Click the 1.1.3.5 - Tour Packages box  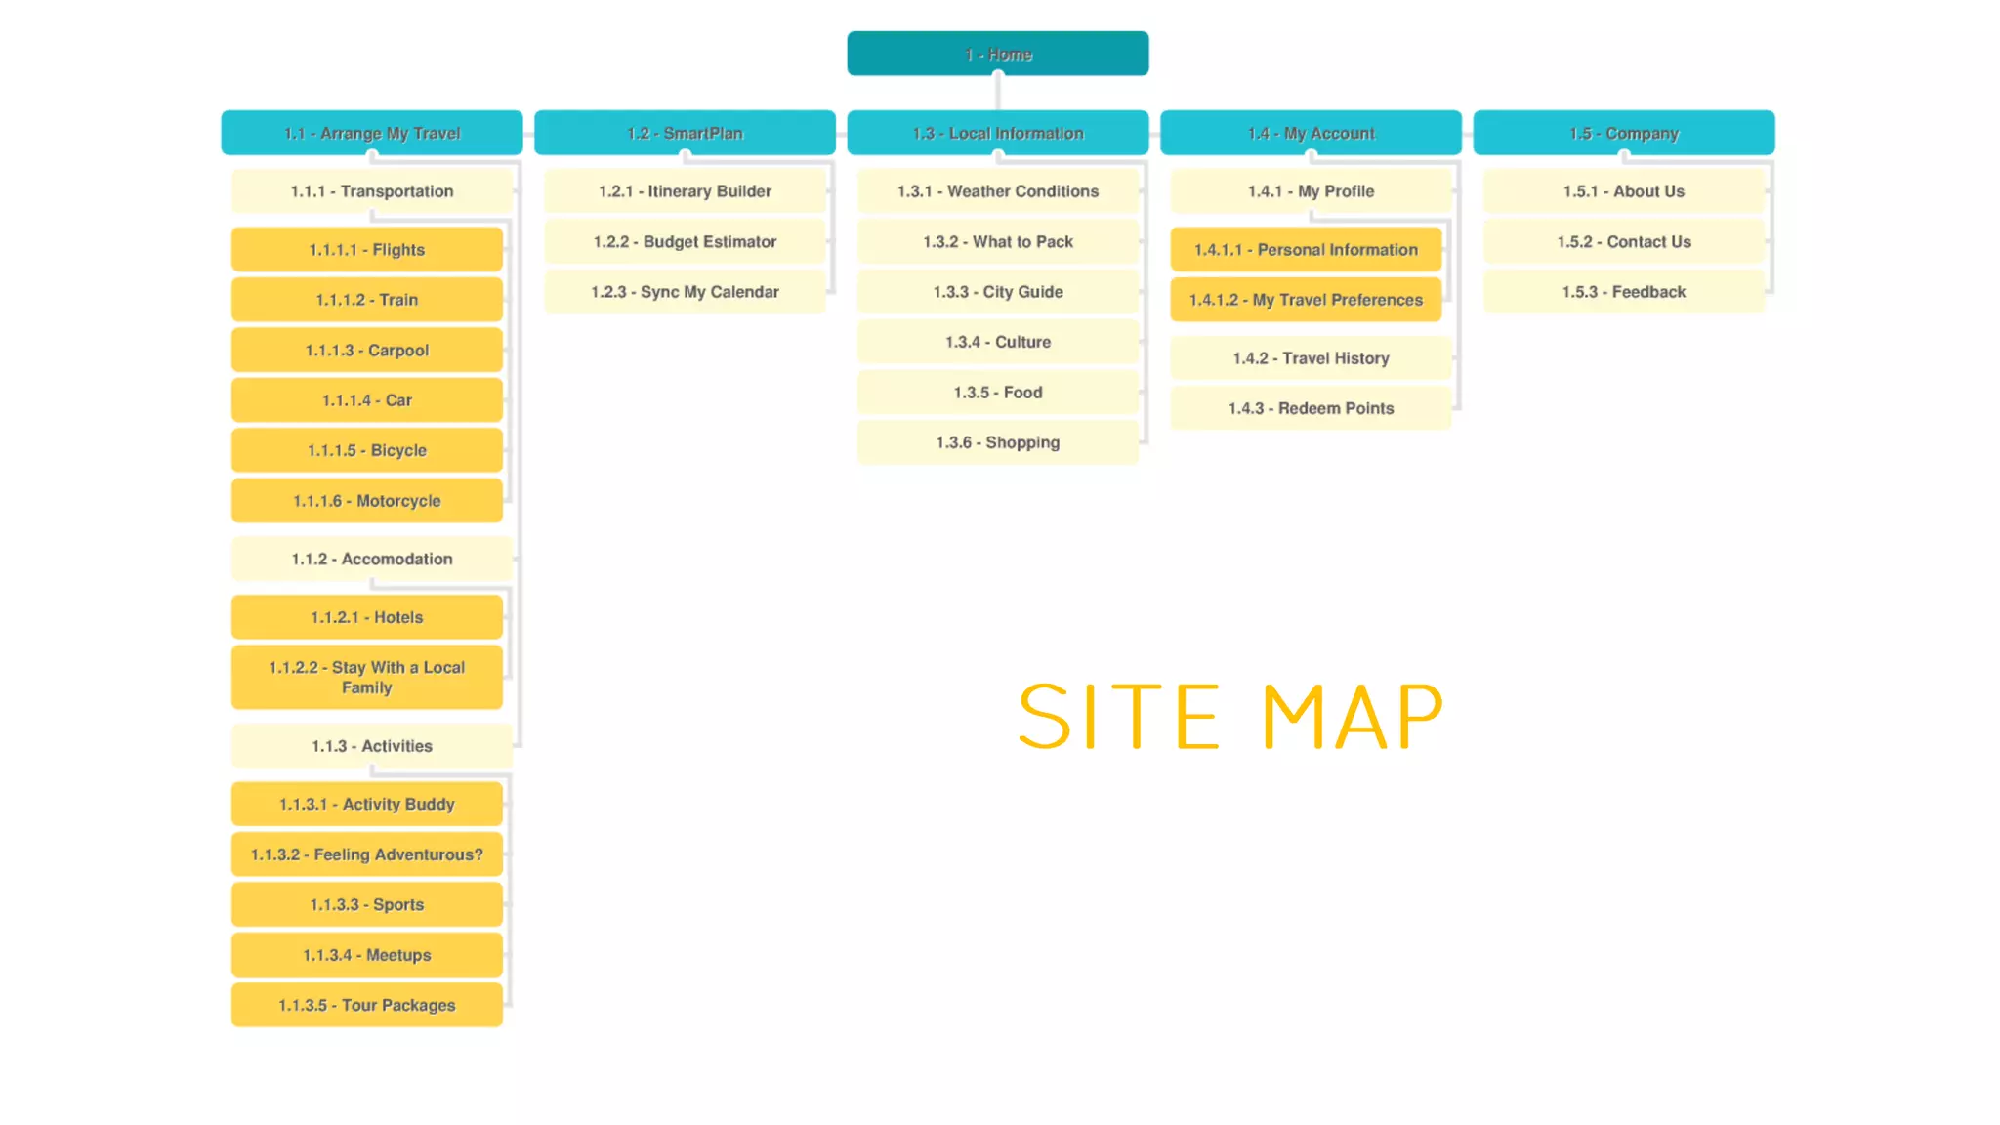(x=366, y=1005)
